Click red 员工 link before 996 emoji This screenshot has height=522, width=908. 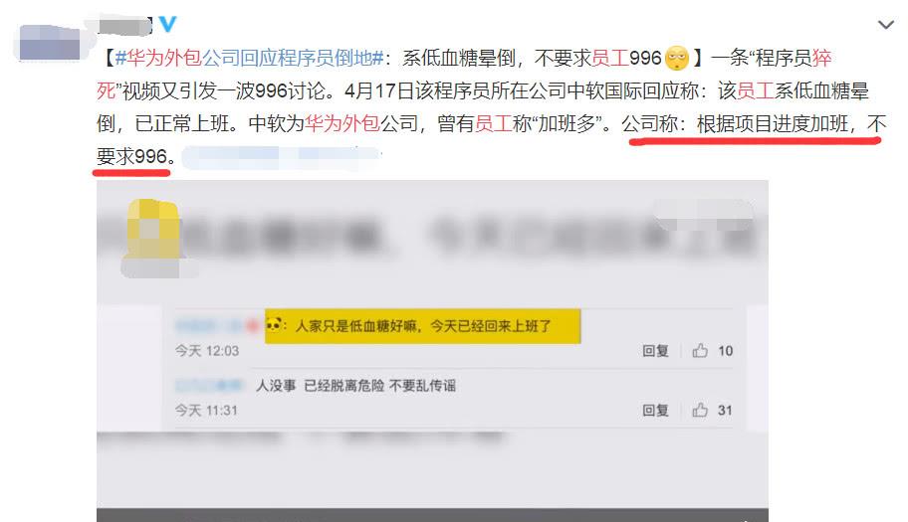(609, 58)
